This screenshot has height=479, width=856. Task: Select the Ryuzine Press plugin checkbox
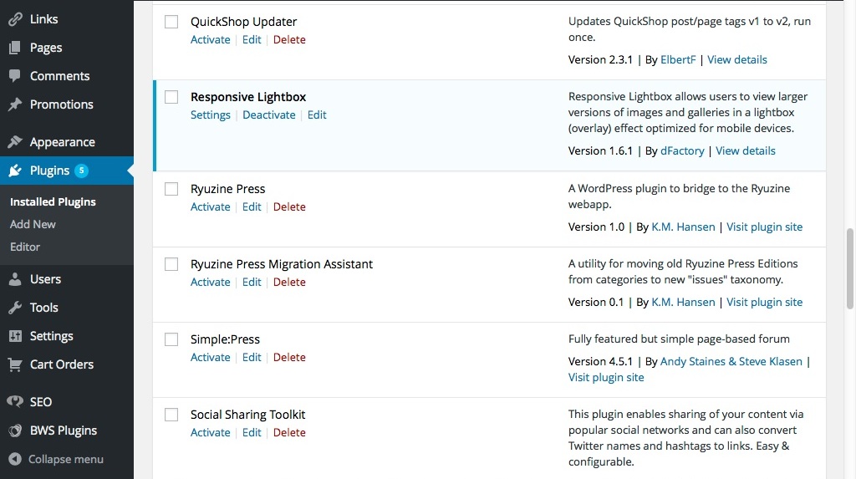point(171,189)
